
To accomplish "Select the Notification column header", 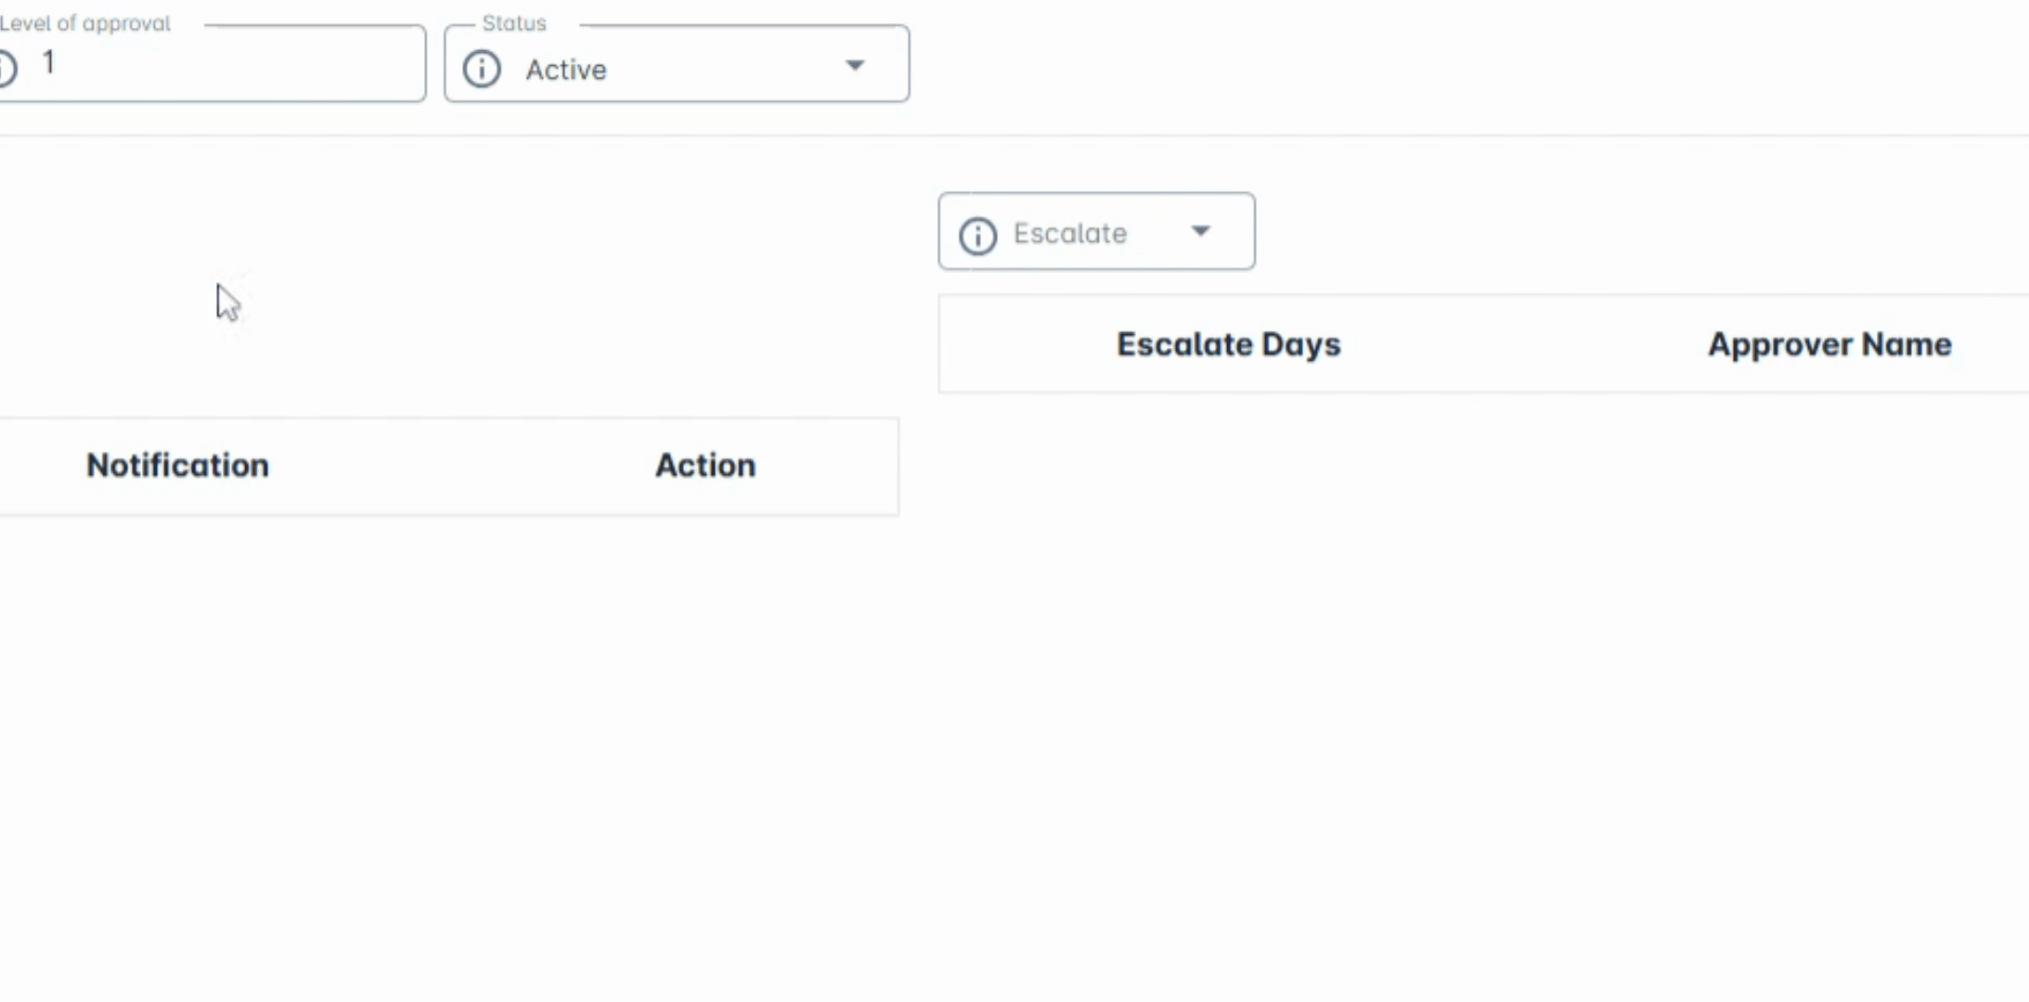I will (177, 465).
